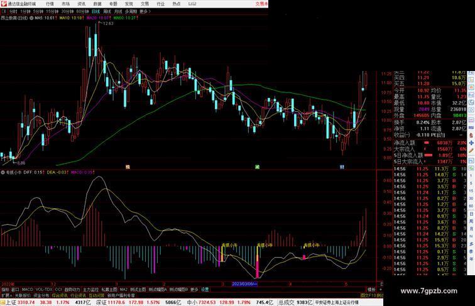This screenshot has height=306, width=475.
Task: Switch chart to 60分钟 period
Action: (82, 11)
